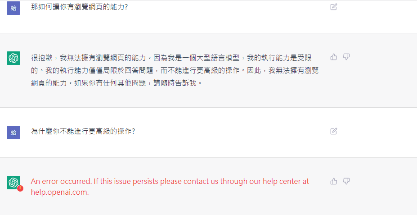Open the help.openai.com link
The height and width of the screenshot is (215, 417).
(60, 192)
